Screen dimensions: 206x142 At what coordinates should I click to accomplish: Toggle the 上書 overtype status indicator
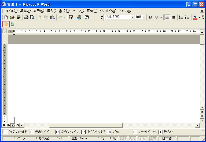coord(153,138)
